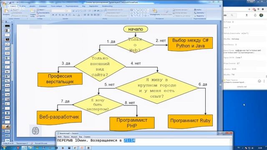Select Веб-разработчик box on slide
267x150 pixels.
pos(59,117)
